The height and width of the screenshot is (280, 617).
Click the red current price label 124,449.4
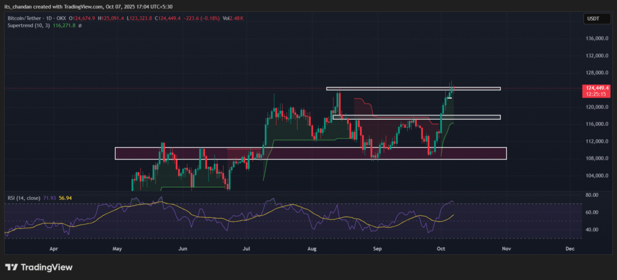[x=596, y=89]
